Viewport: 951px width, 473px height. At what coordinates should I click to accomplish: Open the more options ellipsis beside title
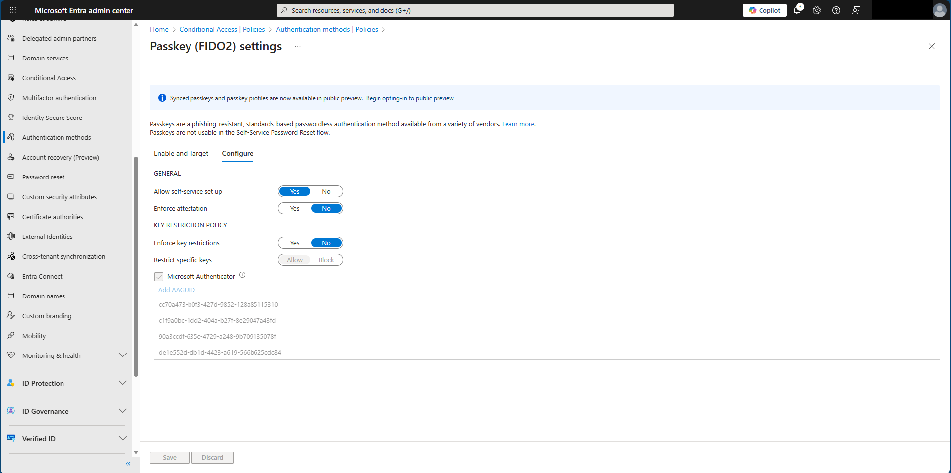[298, 46]
